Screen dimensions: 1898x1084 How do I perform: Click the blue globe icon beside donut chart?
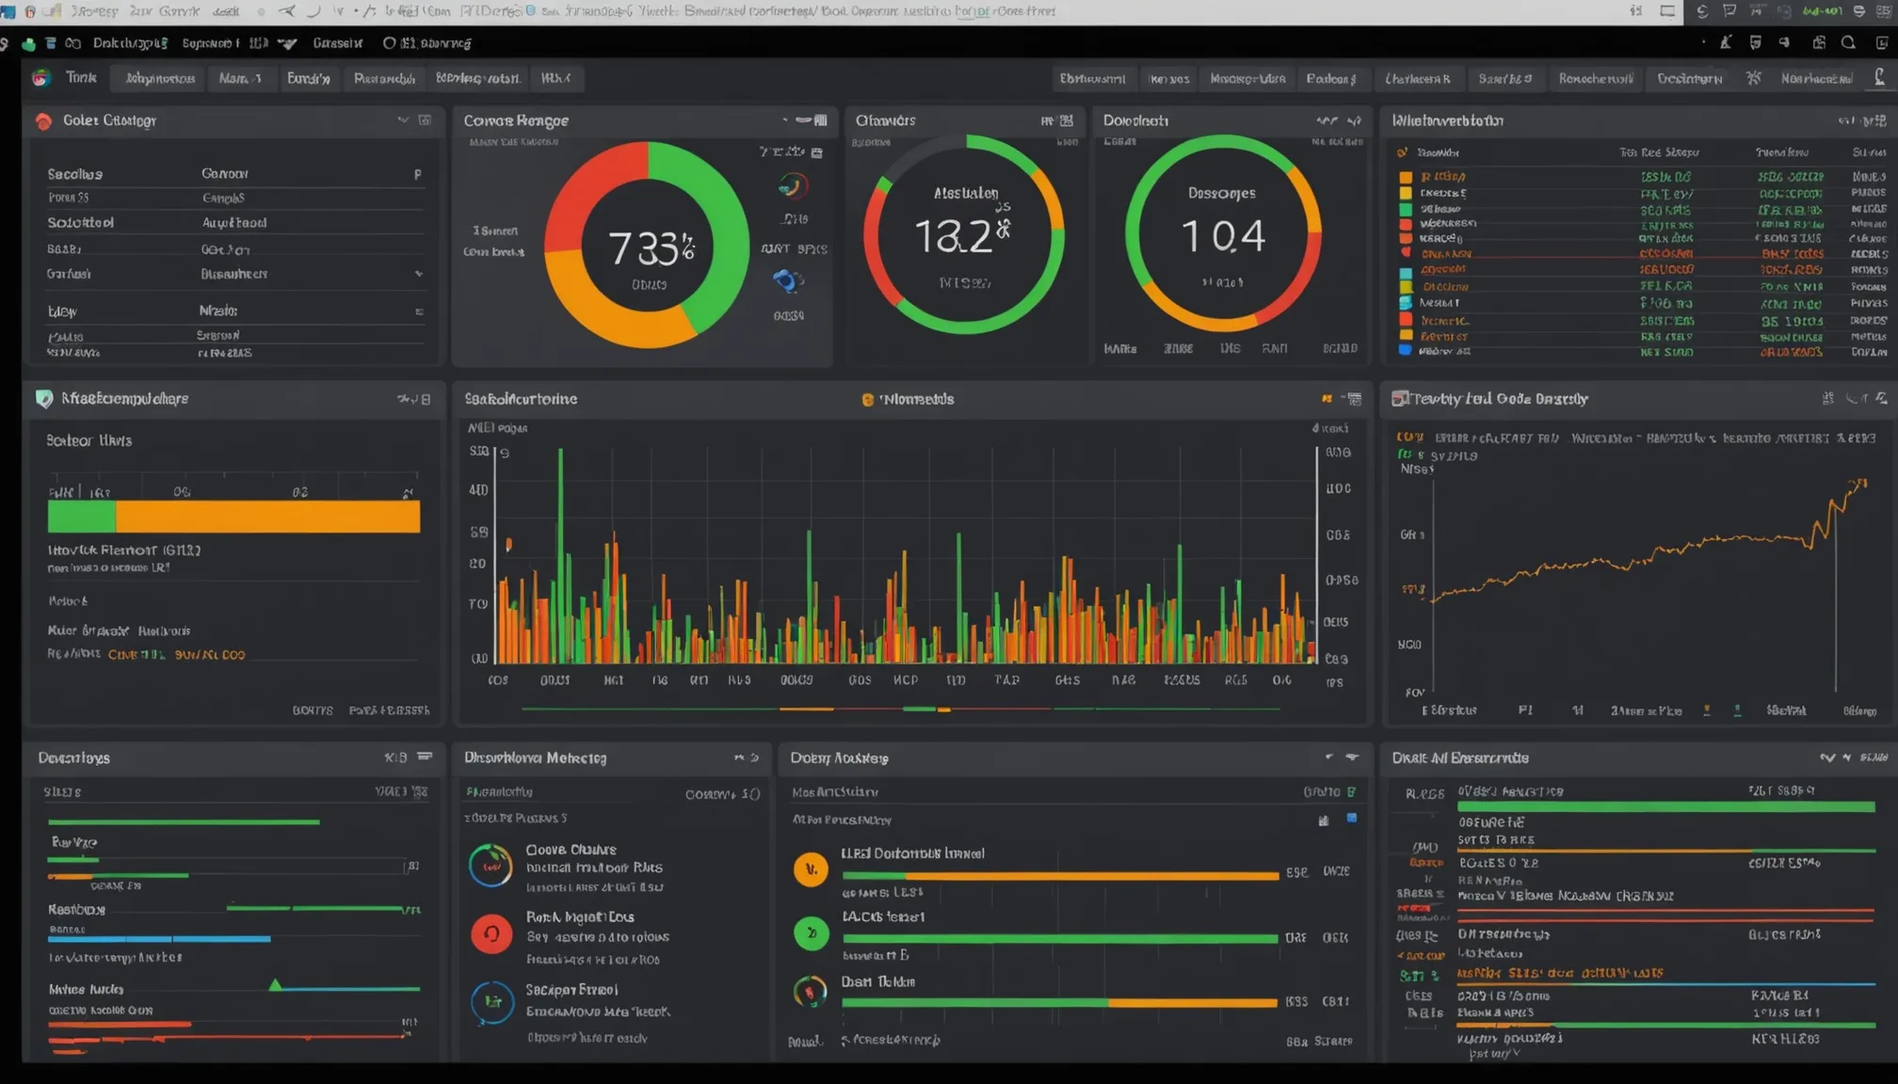point(788,280)
